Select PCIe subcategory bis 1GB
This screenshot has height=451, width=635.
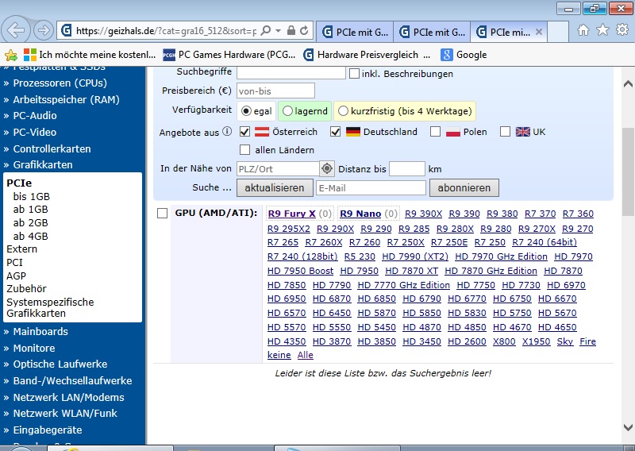point(31,197)
